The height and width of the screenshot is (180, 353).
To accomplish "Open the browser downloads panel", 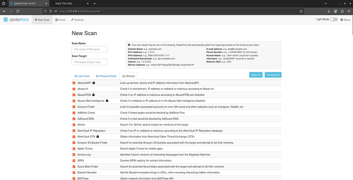I will click(x=329, y=11).
